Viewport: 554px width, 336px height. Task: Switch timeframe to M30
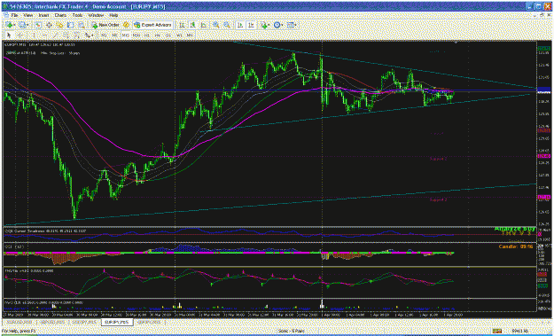tap(137, 35)
